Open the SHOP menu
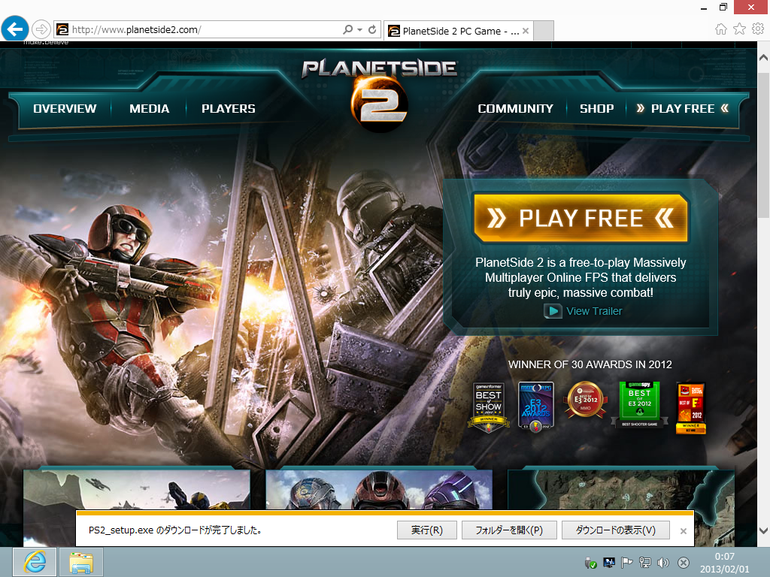Viewport: 770px width, 577px height. pyautogui.click(x=596, y=108)
